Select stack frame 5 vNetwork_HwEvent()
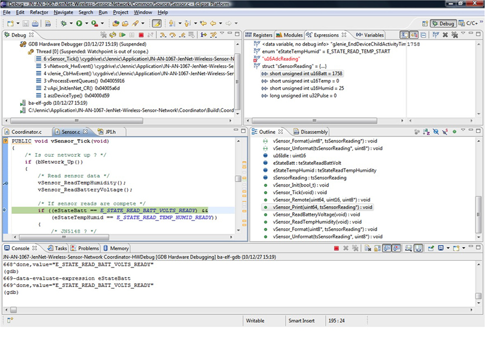The width and height of the screenshot is (485, 363). click(135, 66)
